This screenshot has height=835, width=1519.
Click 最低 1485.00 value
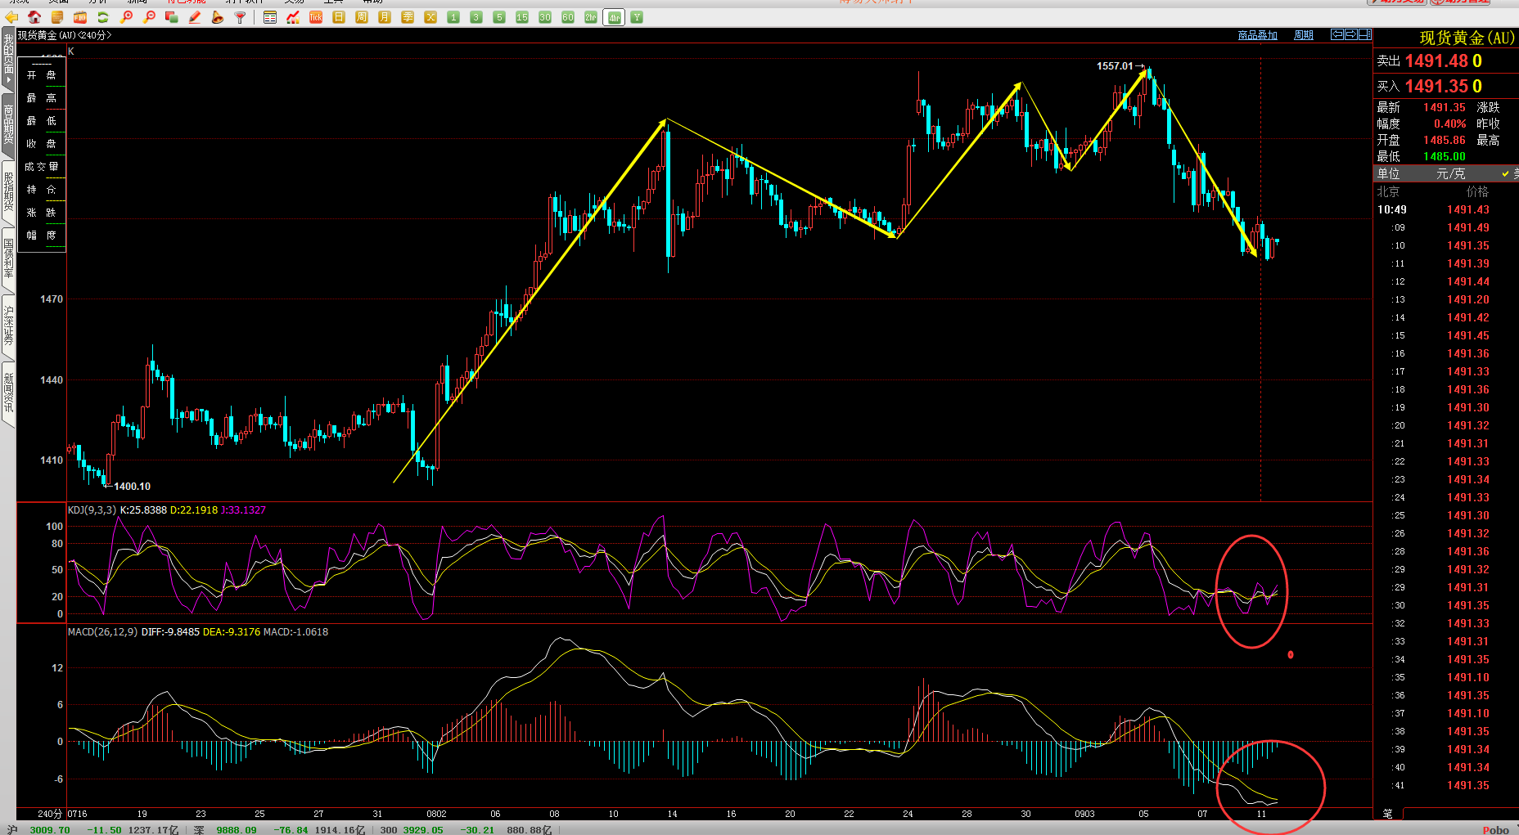click(x=1444, y=156)
